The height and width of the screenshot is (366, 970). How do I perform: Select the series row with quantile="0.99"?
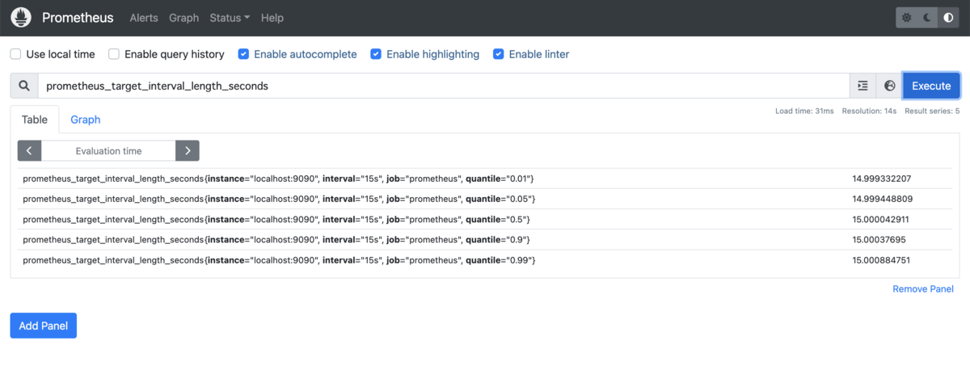(x=485, y=260)
